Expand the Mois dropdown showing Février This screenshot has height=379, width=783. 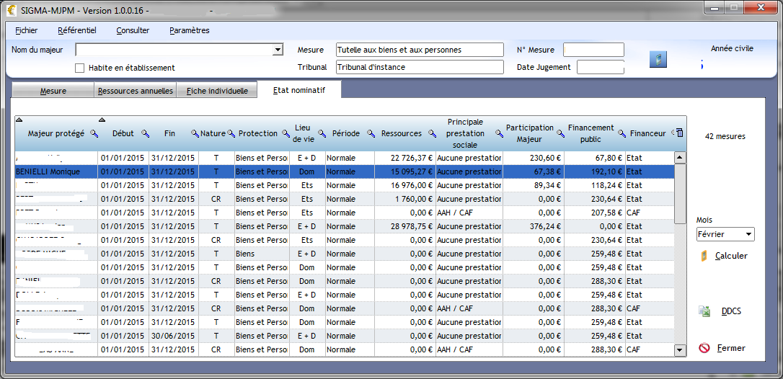point(748,234)
